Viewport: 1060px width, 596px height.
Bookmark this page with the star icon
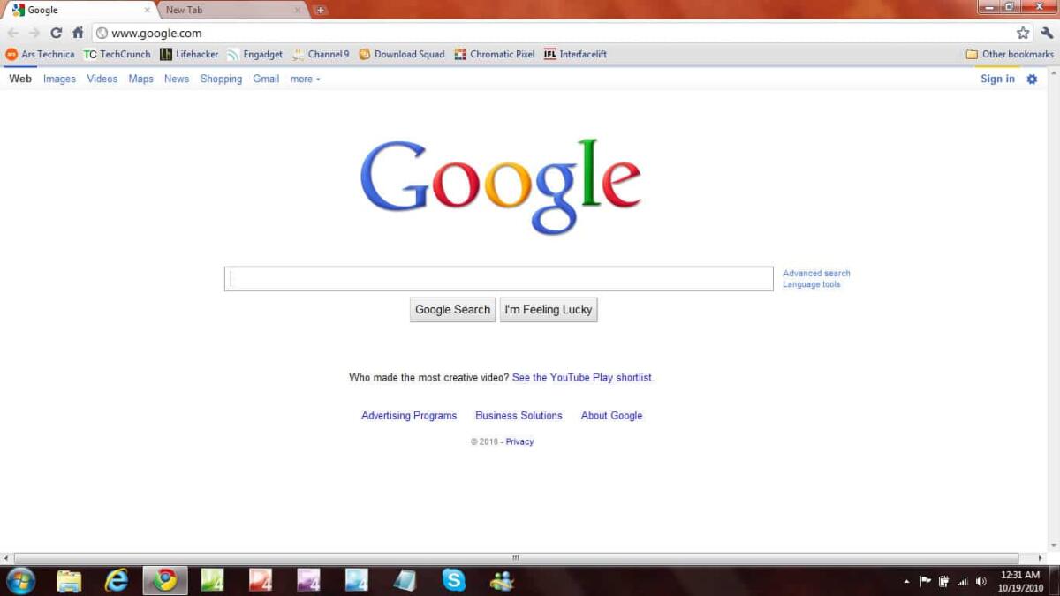[1022, 32]
